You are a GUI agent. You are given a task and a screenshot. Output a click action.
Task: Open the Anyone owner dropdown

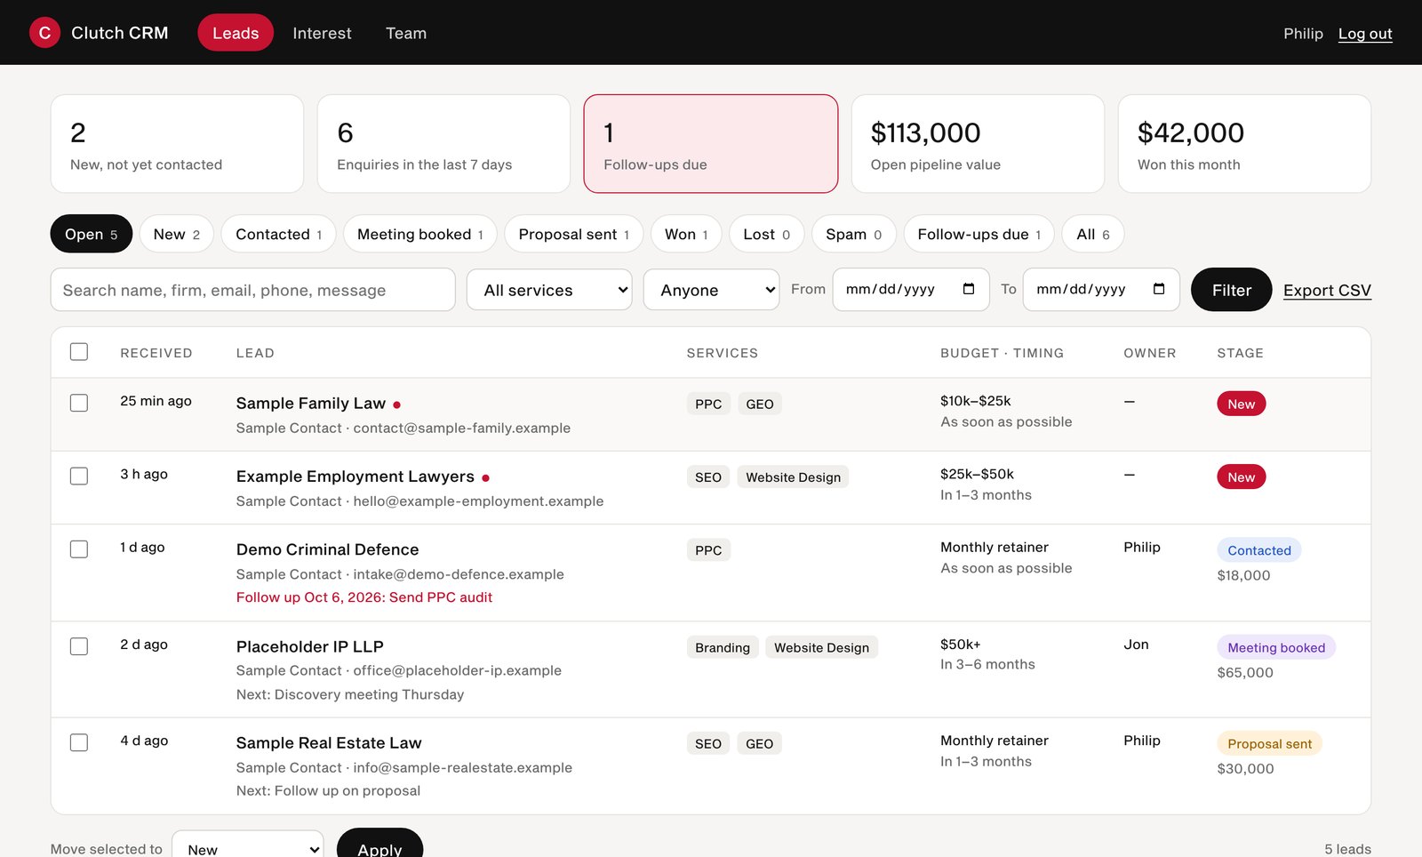(x=711, y=290)
